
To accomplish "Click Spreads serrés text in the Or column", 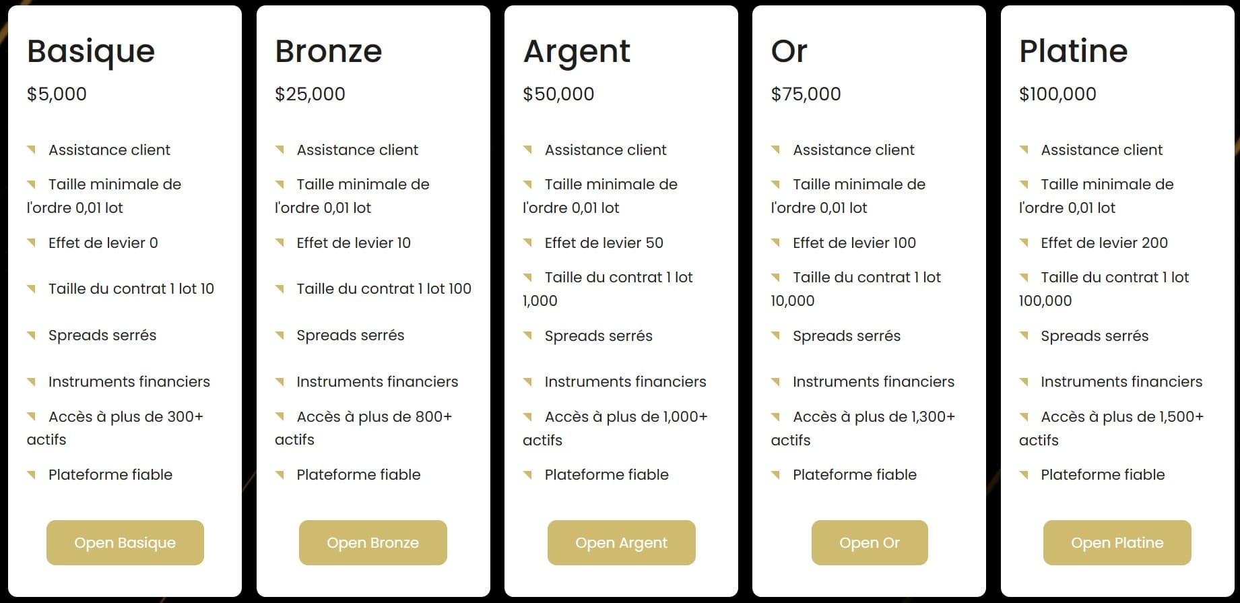I will pos(847,335).
